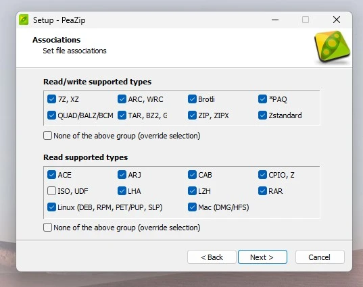Toggle the Brotli file association
The image size is (363, 287).
192,99
